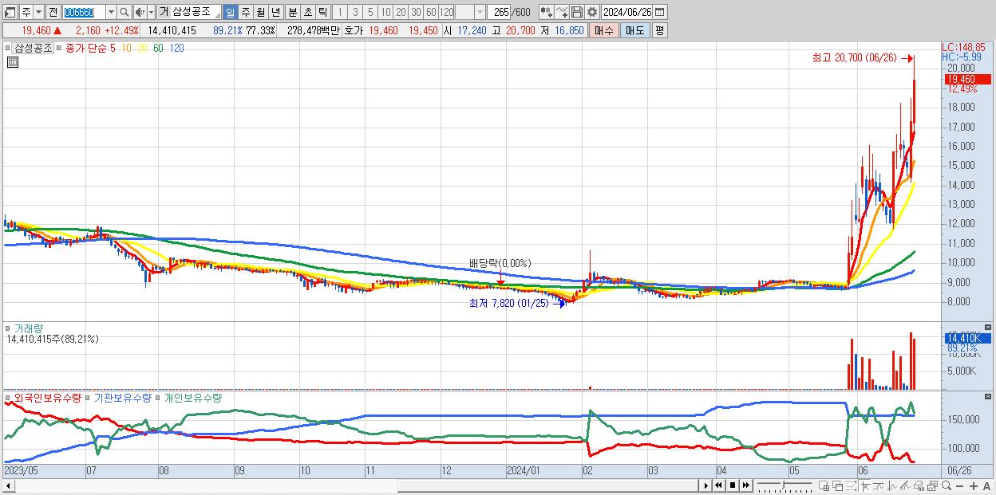Image resolution: width=996 pixels, height=495 pixels.
Task: Click the speaker sound icon in toolbar
Action: pyautogui.click(x=140, y=12)
